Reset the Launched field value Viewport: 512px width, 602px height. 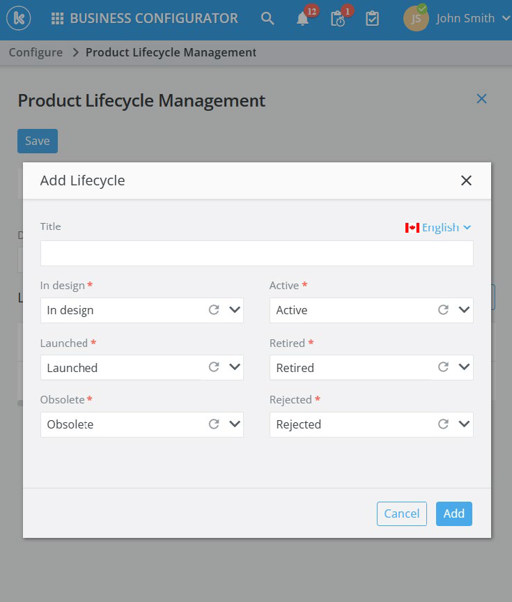tap(215, 367)
